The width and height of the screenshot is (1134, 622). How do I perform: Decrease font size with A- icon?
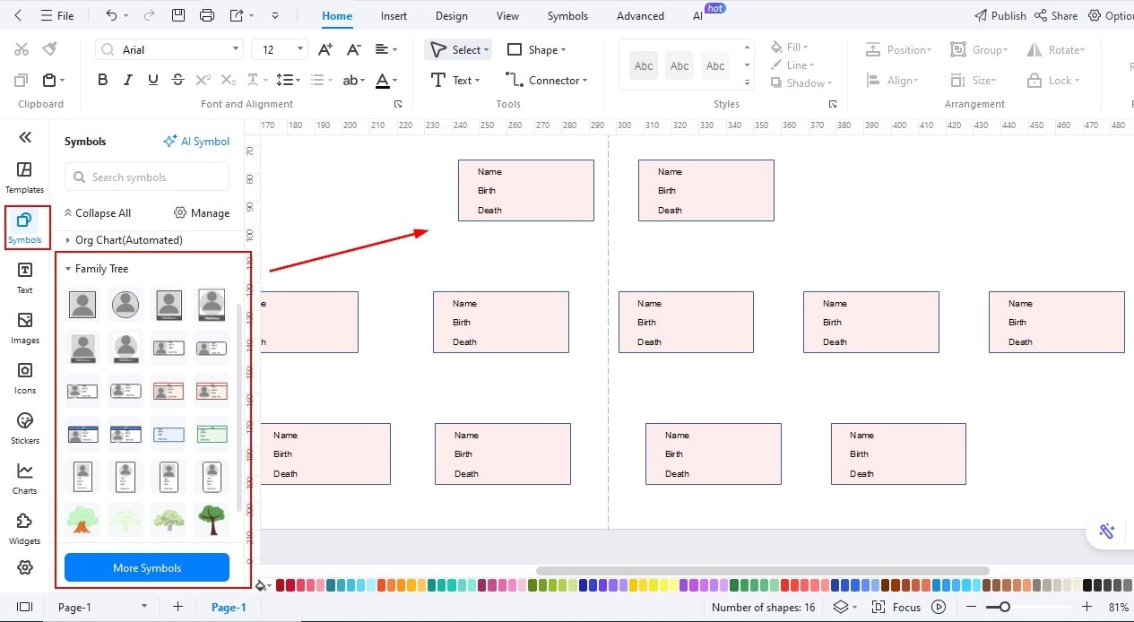[x=354, y=49]
